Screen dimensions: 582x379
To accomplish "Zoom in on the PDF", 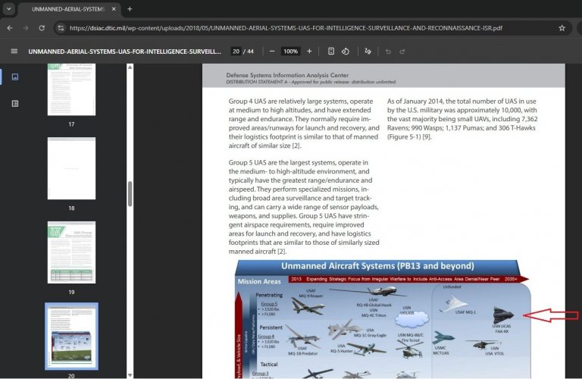I will 309,52.
